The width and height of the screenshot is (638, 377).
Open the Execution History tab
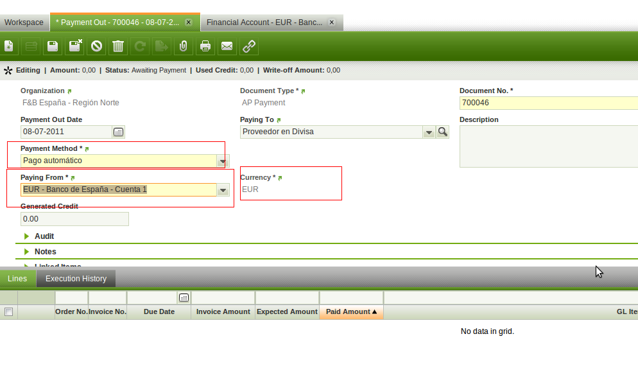76,279
